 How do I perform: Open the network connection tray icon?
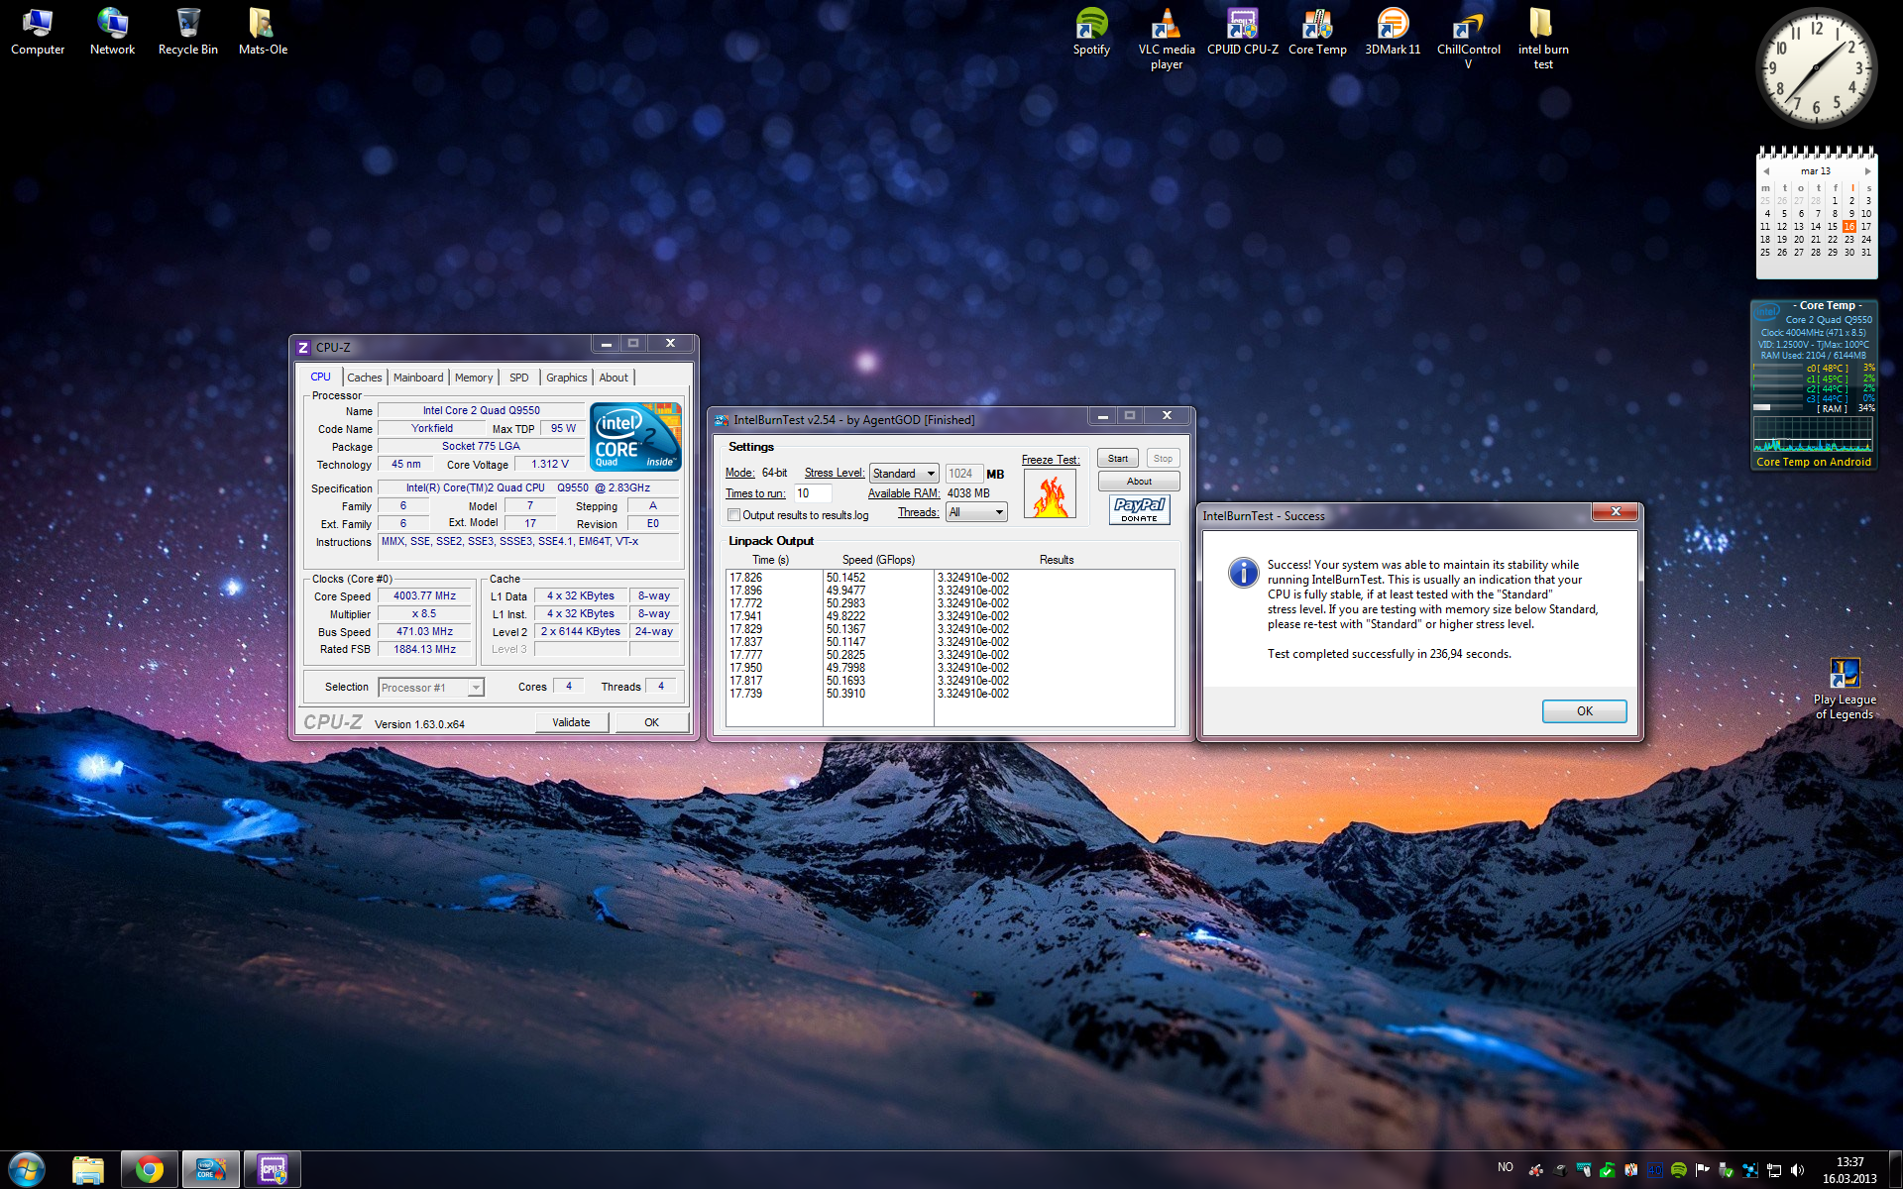click(1773, 1170)
